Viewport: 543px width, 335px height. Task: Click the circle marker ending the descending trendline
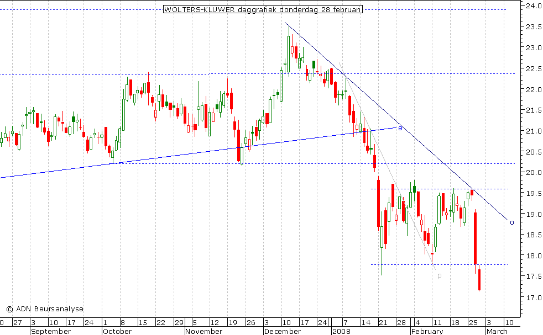[x=512, y=223]
